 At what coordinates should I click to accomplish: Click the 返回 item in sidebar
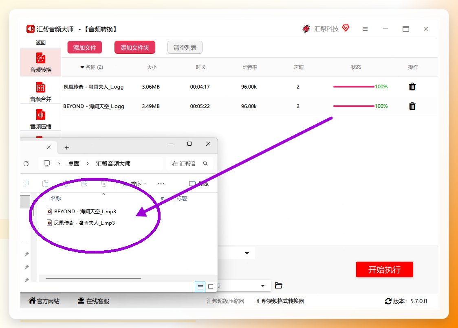coord(41,43)
